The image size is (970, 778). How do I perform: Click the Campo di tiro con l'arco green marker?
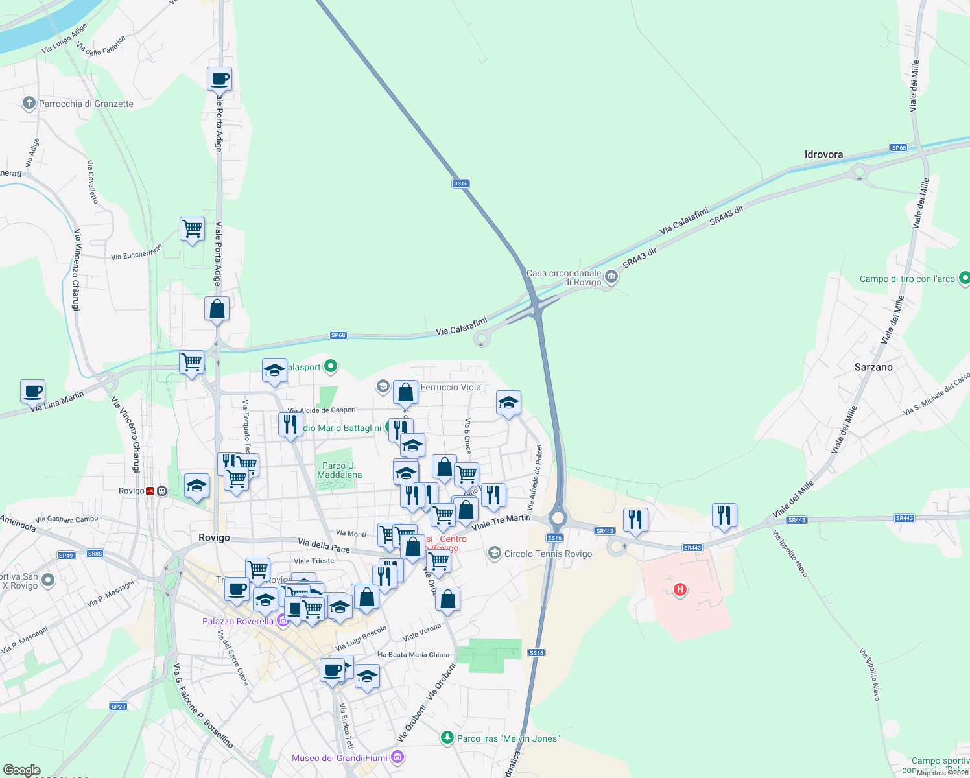click(964, 278)
